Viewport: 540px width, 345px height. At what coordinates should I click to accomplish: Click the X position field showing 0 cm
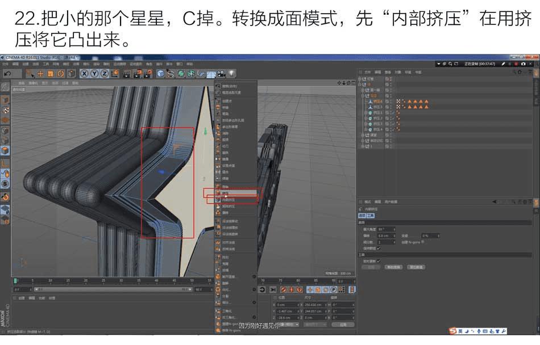click(x=287, y=305)
